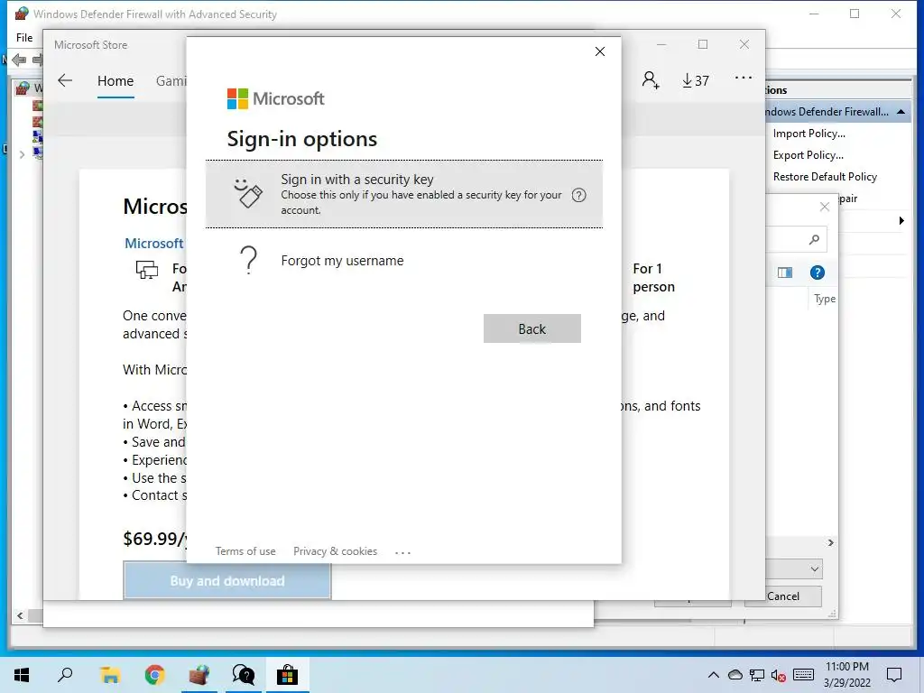Choose Sign in with a security key
Screen dimensions: 924x693
(404, 194)
